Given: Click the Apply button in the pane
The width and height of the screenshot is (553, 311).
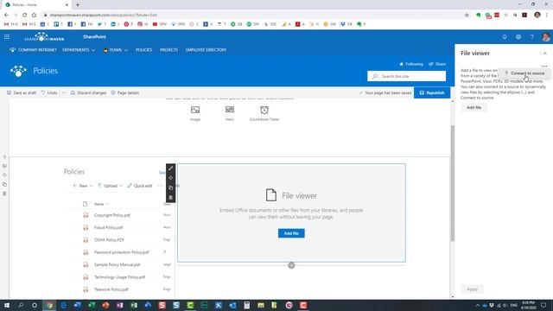Looking at the screenshot, I should tap(472, 289).
